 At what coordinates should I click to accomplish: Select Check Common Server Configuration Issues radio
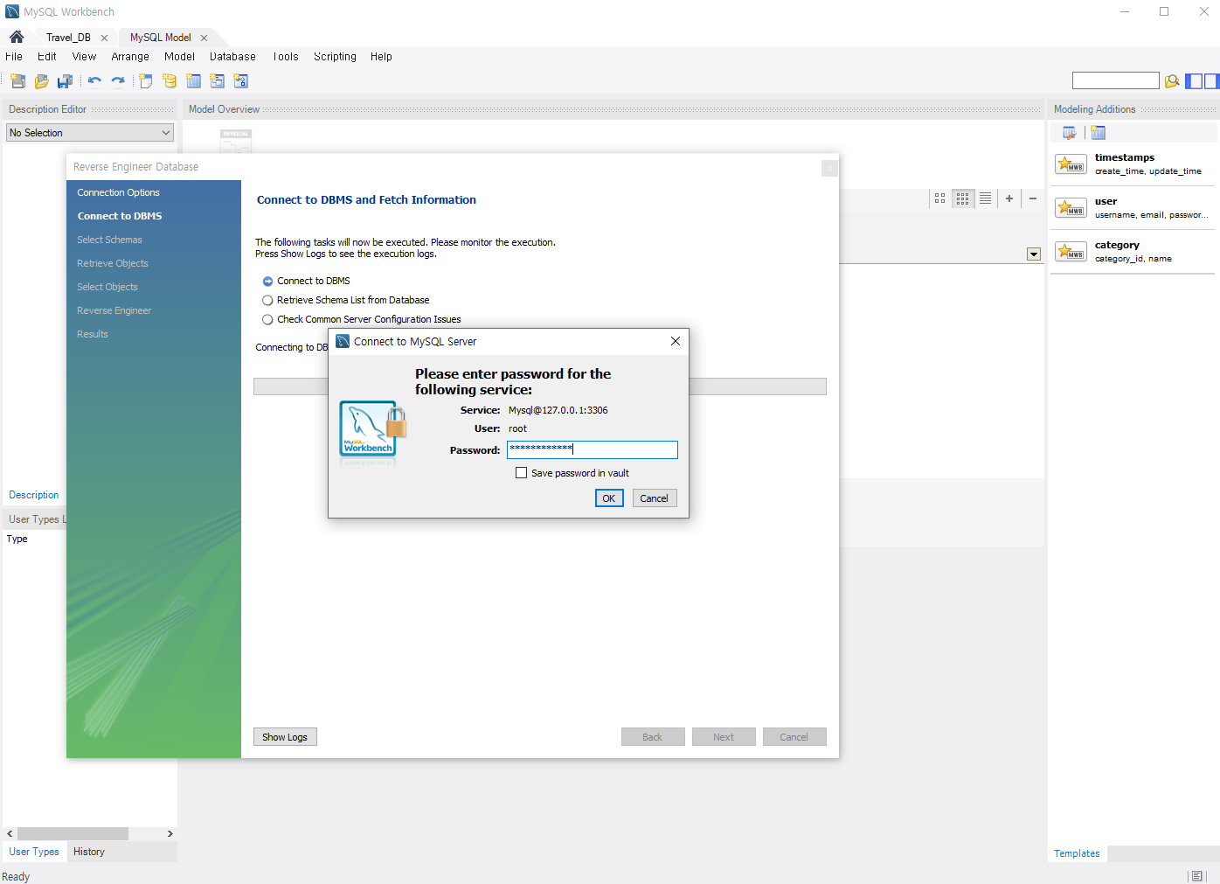[267, 320]
